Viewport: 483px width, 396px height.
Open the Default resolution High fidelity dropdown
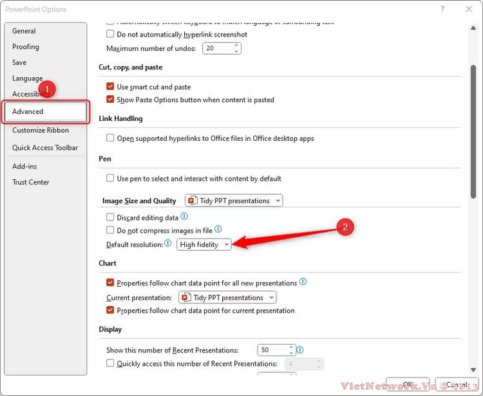pyautogui.click(x=204, y=245)
